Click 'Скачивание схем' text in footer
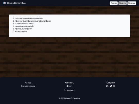The width and height of the screenshot is (139, 104). (x=28, y=86)
